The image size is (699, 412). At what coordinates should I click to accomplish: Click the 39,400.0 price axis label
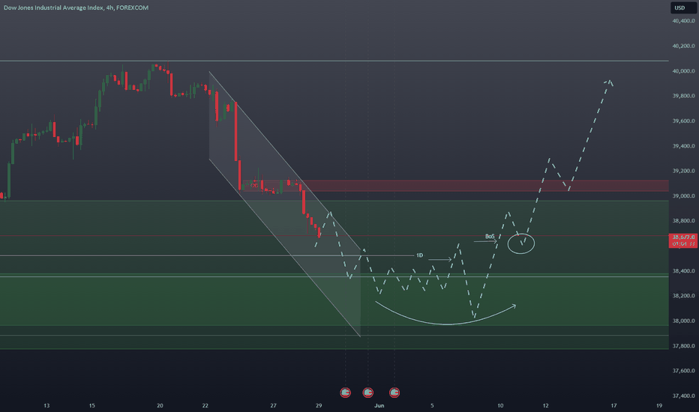click(x=683, y=146)
